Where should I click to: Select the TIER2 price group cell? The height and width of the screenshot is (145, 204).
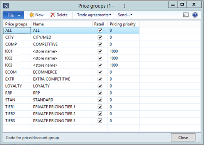click(x=17, y=114)
